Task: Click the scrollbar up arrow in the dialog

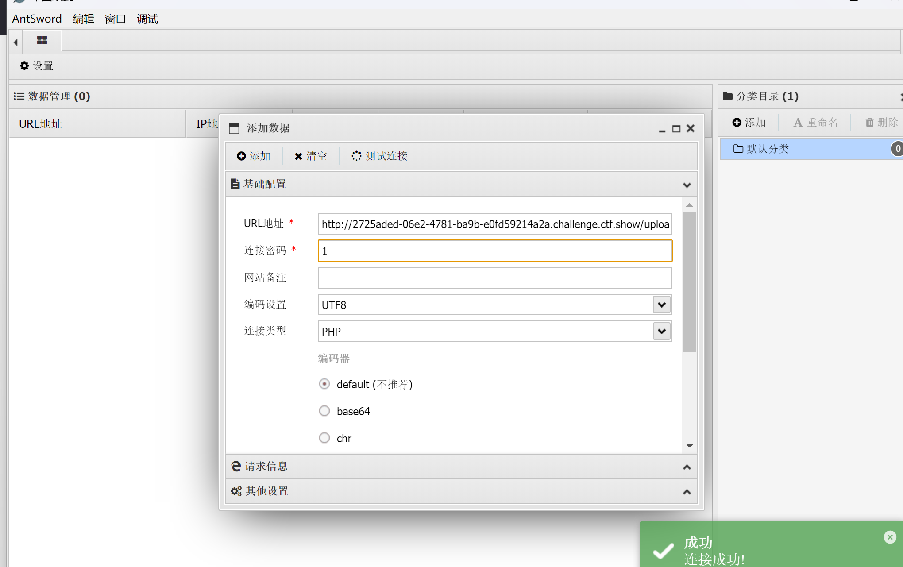Action: pyautogui.click(x=690, y=205)
